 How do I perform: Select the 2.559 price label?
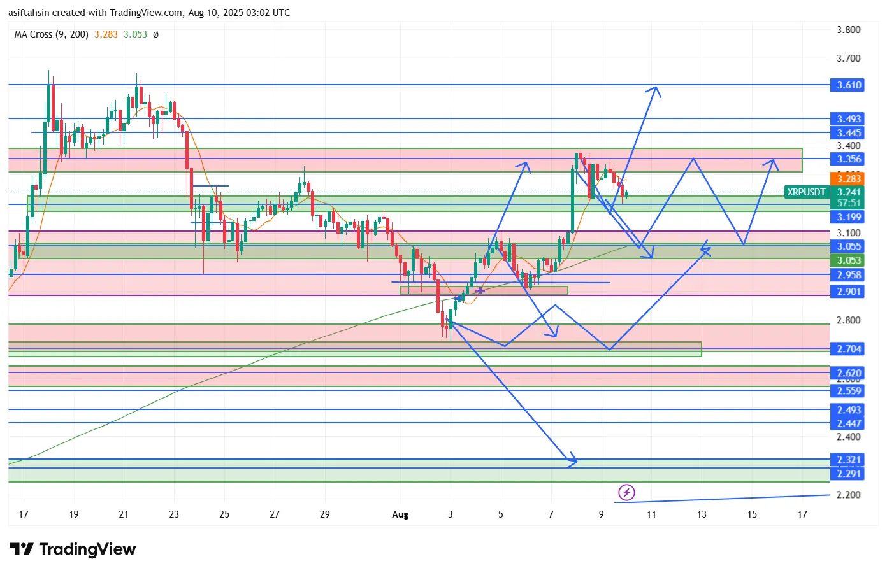(847, 392)
